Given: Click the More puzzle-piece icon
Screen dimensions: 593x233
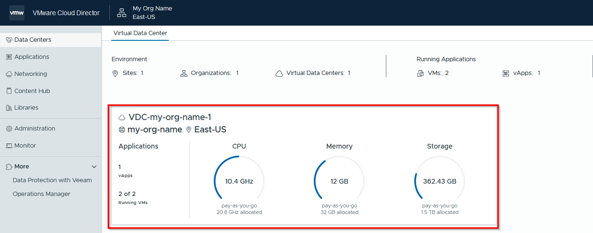Looking at the screenshot, I should tap(9, 167).
